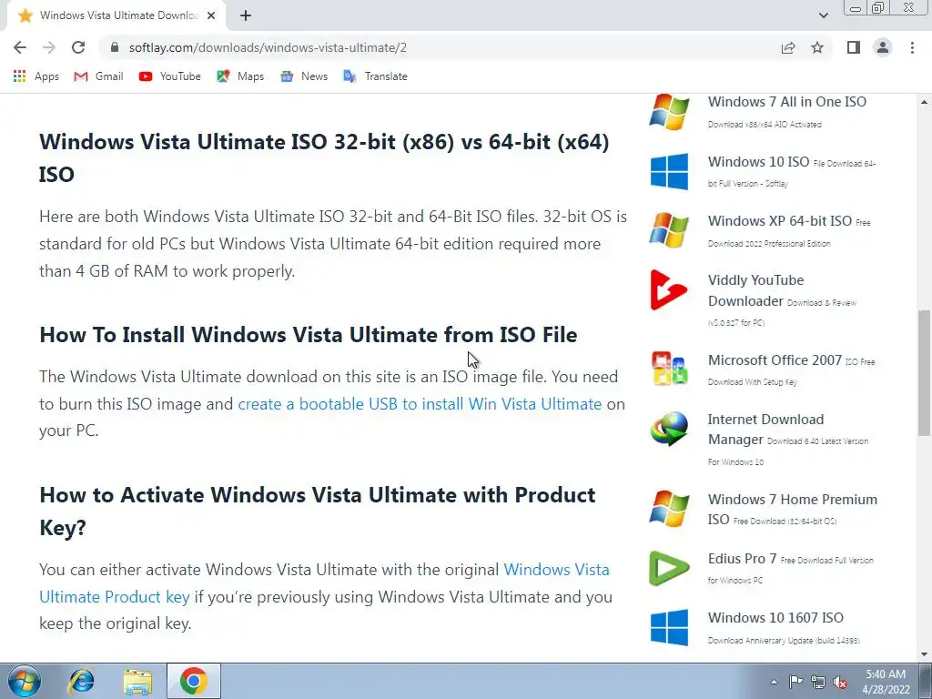This screenshot has height=699, width=932.
Task: Open the Internet Download Manager link
Action: pyautogui.click(x=765, y=430)
